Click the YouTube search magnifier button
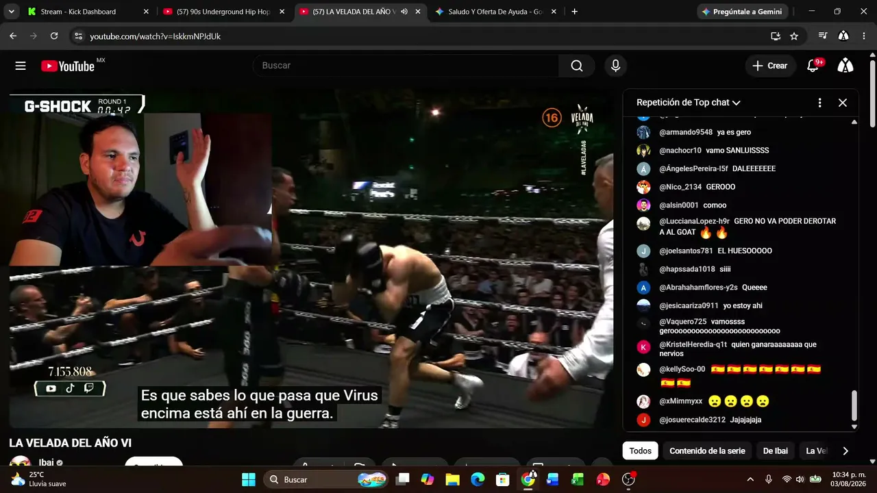Viewport: 877px width, 493px height. click(577, 66)
